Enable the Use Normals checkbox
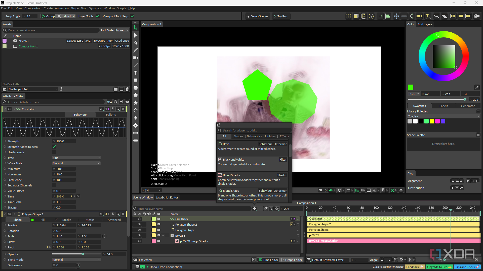The image size is (483, 271). point(54,152)
